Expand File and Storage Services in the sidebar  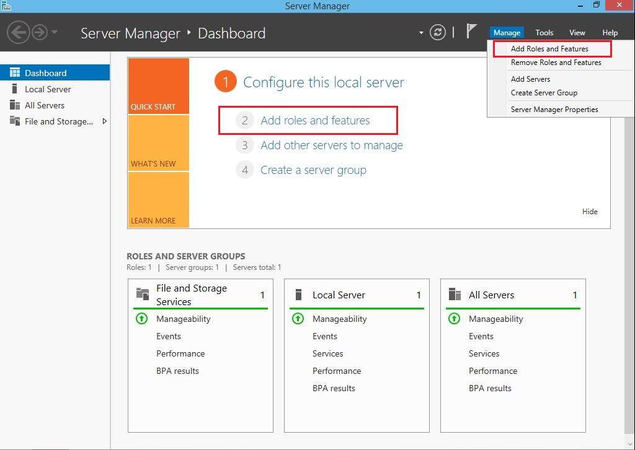[x=106, y=121]
